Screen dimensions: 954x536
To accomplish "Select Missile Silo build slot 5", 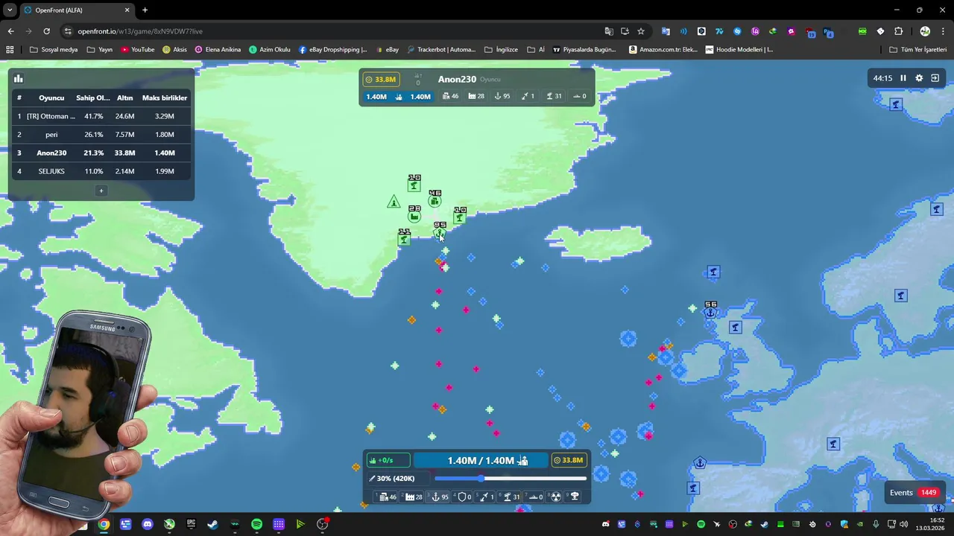I will coord(487,497).
